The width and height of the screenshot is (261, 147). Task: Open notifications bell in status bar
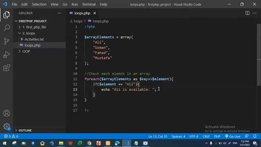point(254,136)
